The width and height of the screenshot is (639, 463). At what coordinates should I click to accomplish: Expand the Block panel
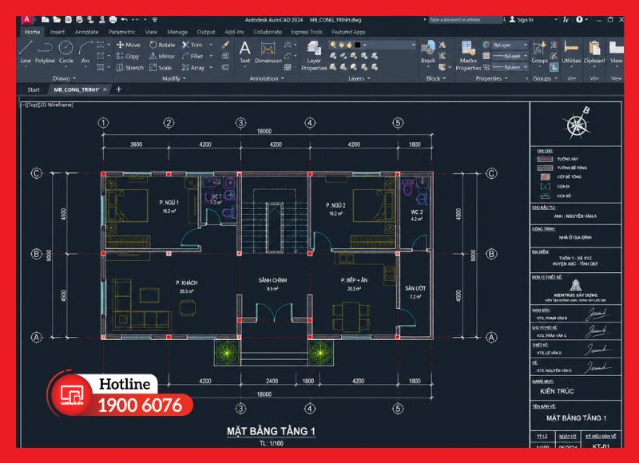436,78
